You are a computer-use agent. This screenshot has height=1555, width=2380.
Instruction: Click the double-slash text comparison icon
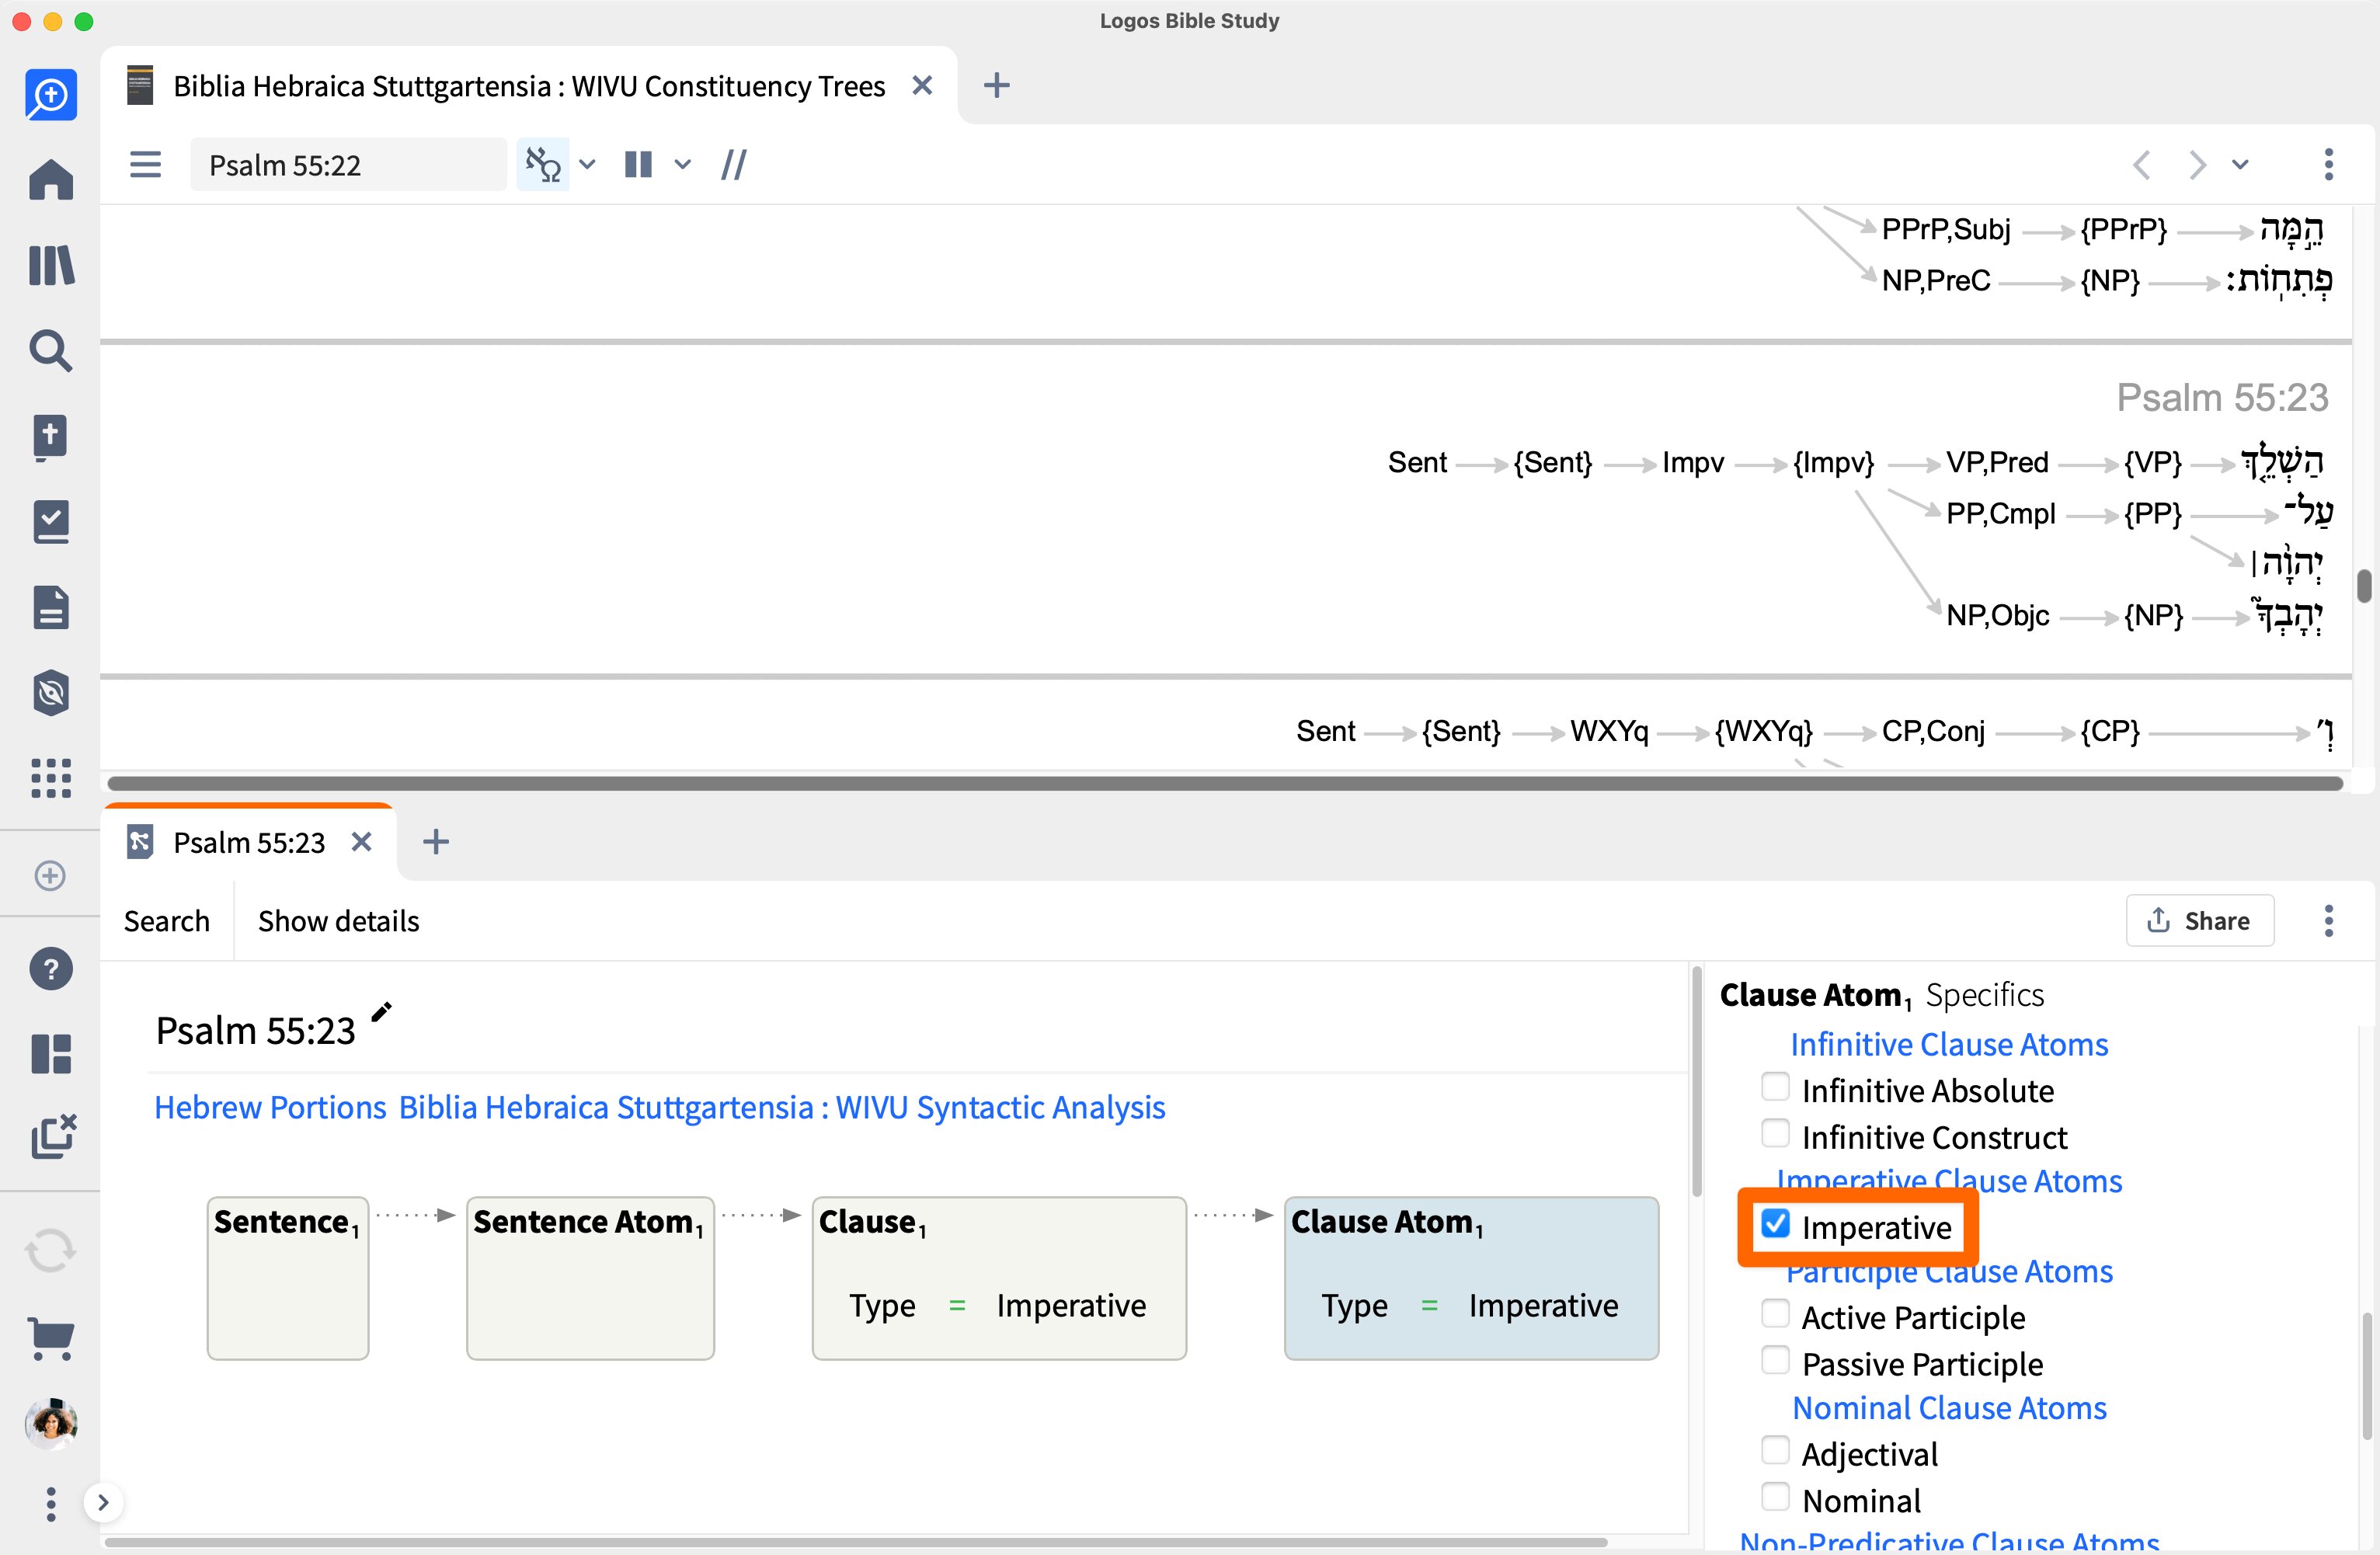(734, 164)
